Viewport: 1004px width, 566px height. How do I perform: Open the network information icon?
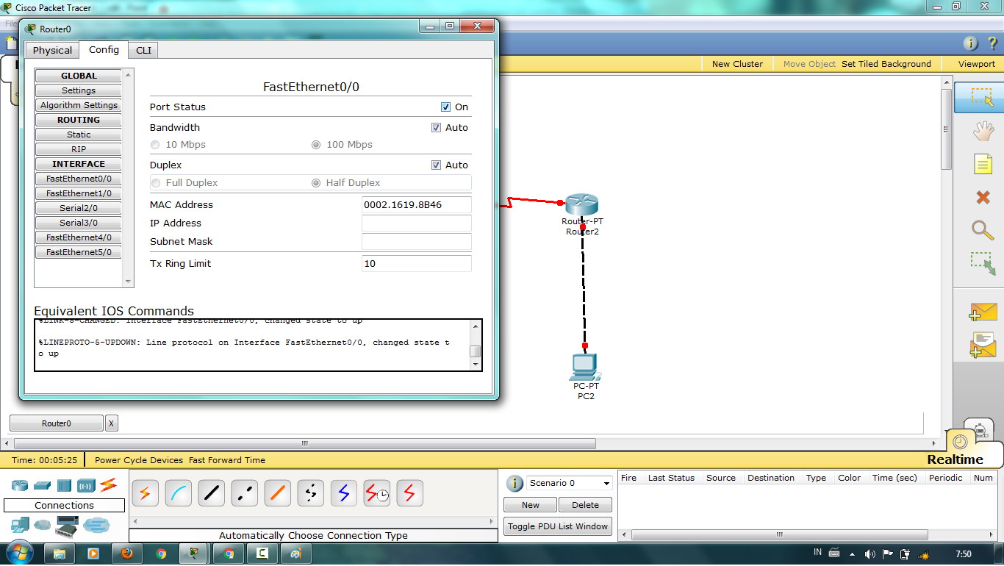pyautogui.click(x=971, y=43)
